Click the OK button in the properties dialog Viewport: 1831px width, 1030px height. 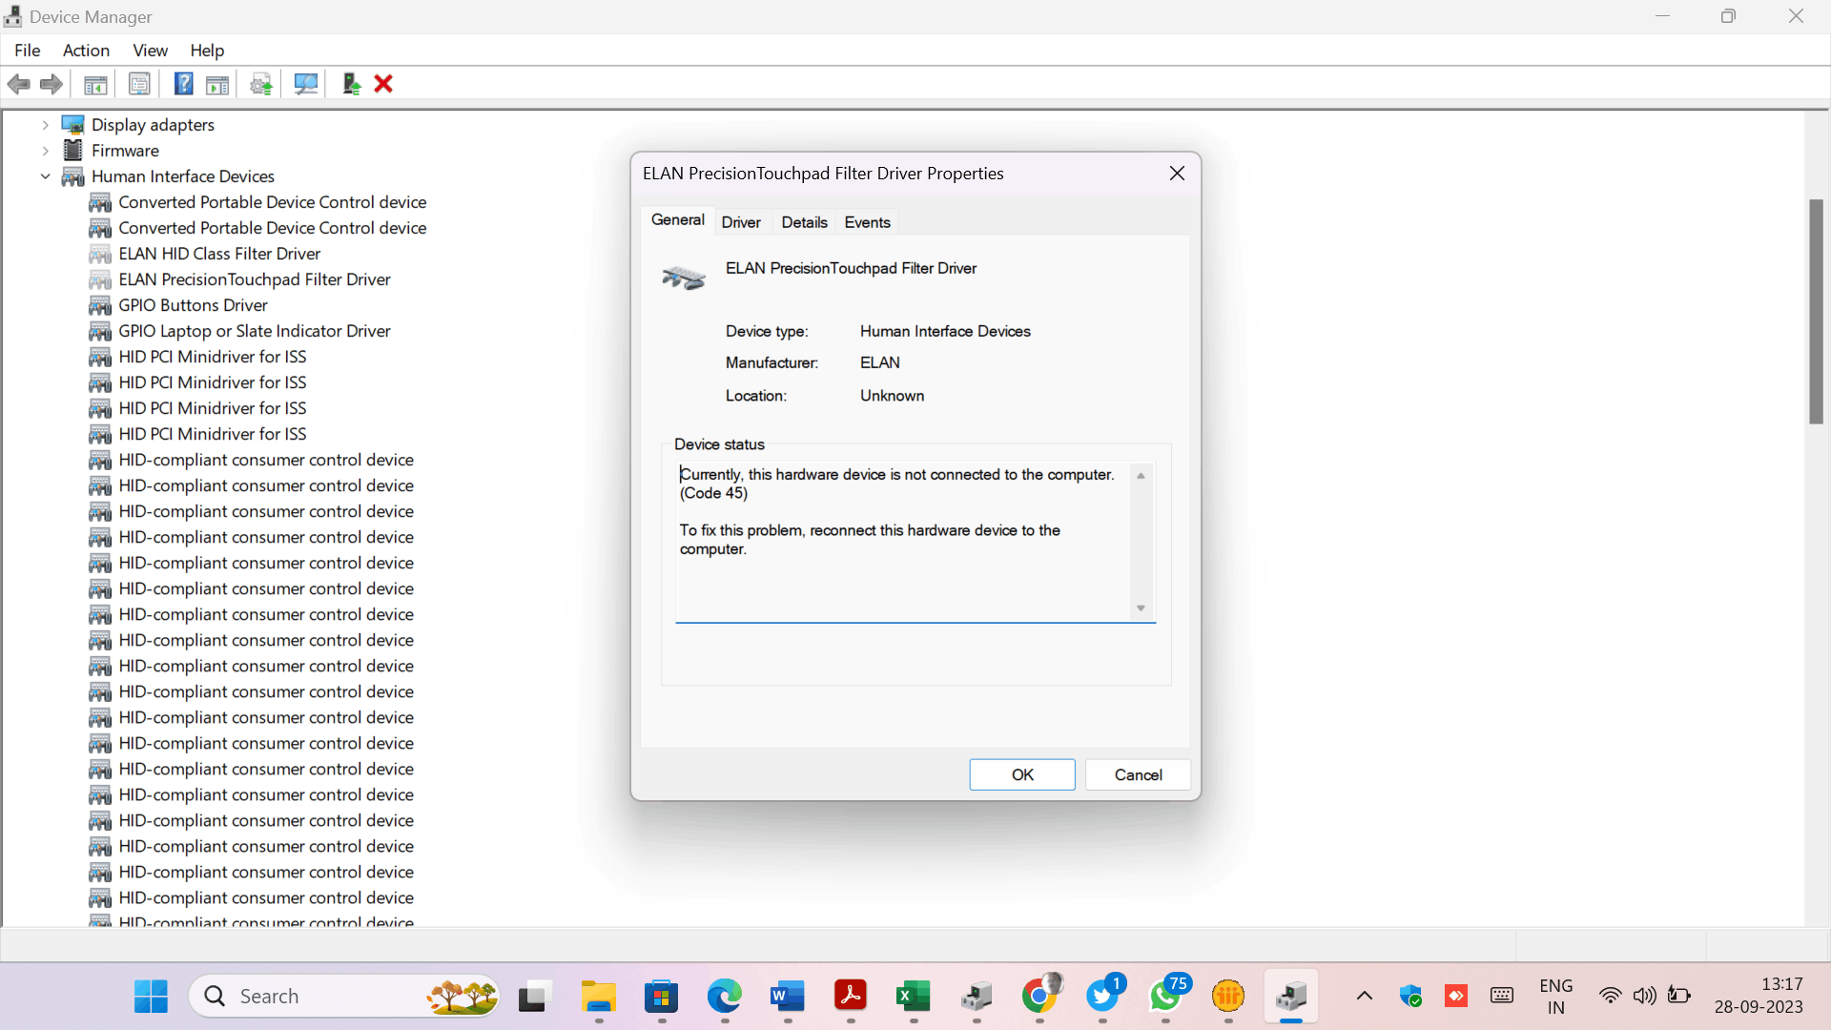(1021, 774)
